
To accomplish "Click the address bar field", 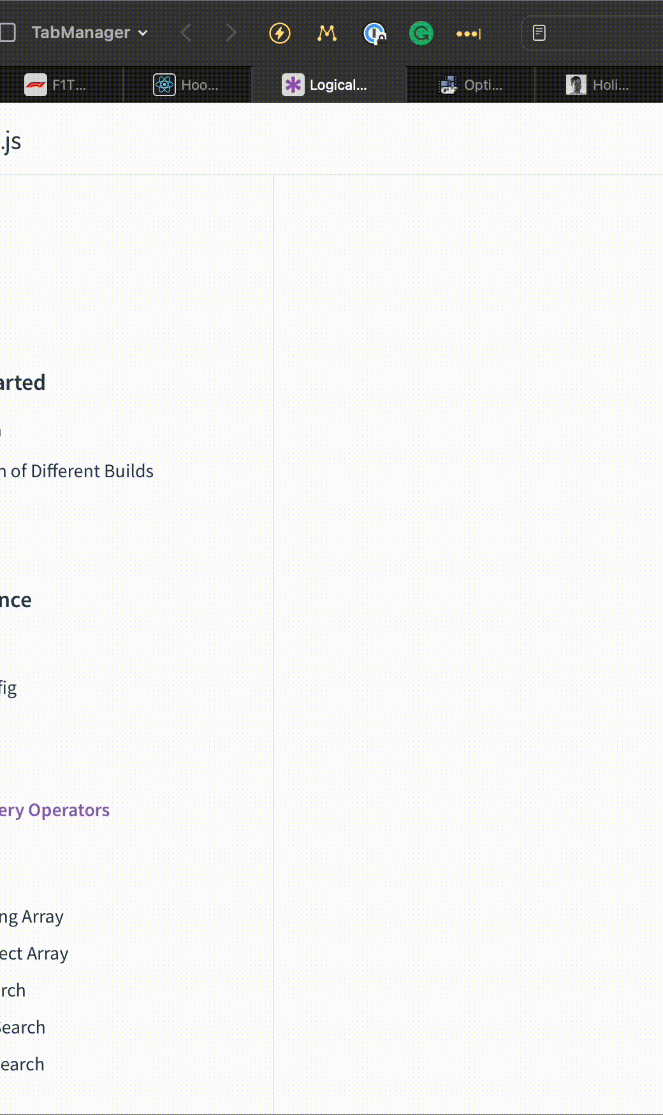I will (593, 33).
